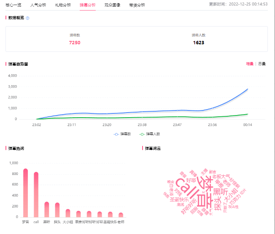Click the tallest bar for 梦音
Viewport: 275px width, 234px height.
point(26,193)
